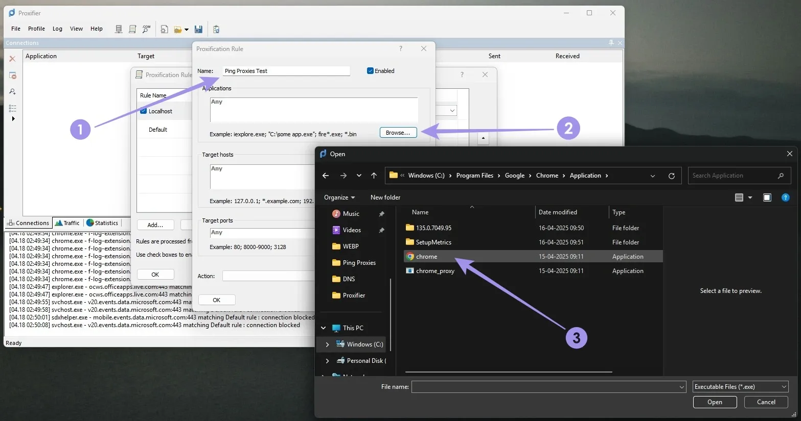This screenshot has width=801, height=421.
Task: Expand the sidebar arrow in Connections panel
Action: click(13, 119)
